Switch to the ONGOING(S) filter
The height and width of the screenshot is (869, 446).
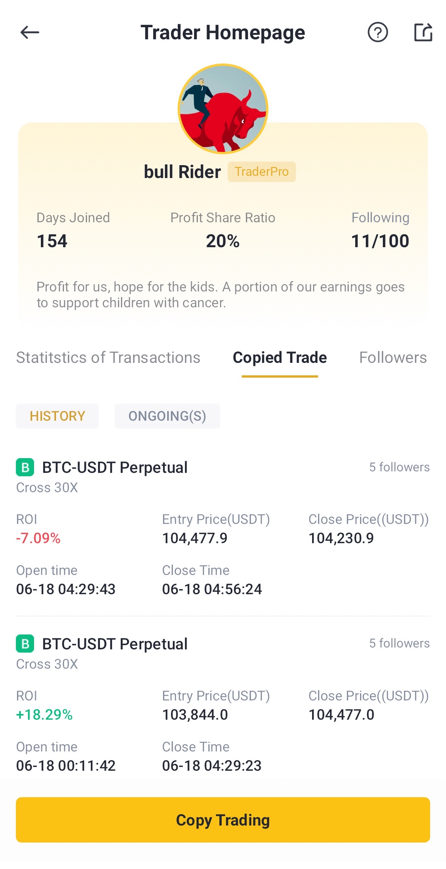coord(167,416)
